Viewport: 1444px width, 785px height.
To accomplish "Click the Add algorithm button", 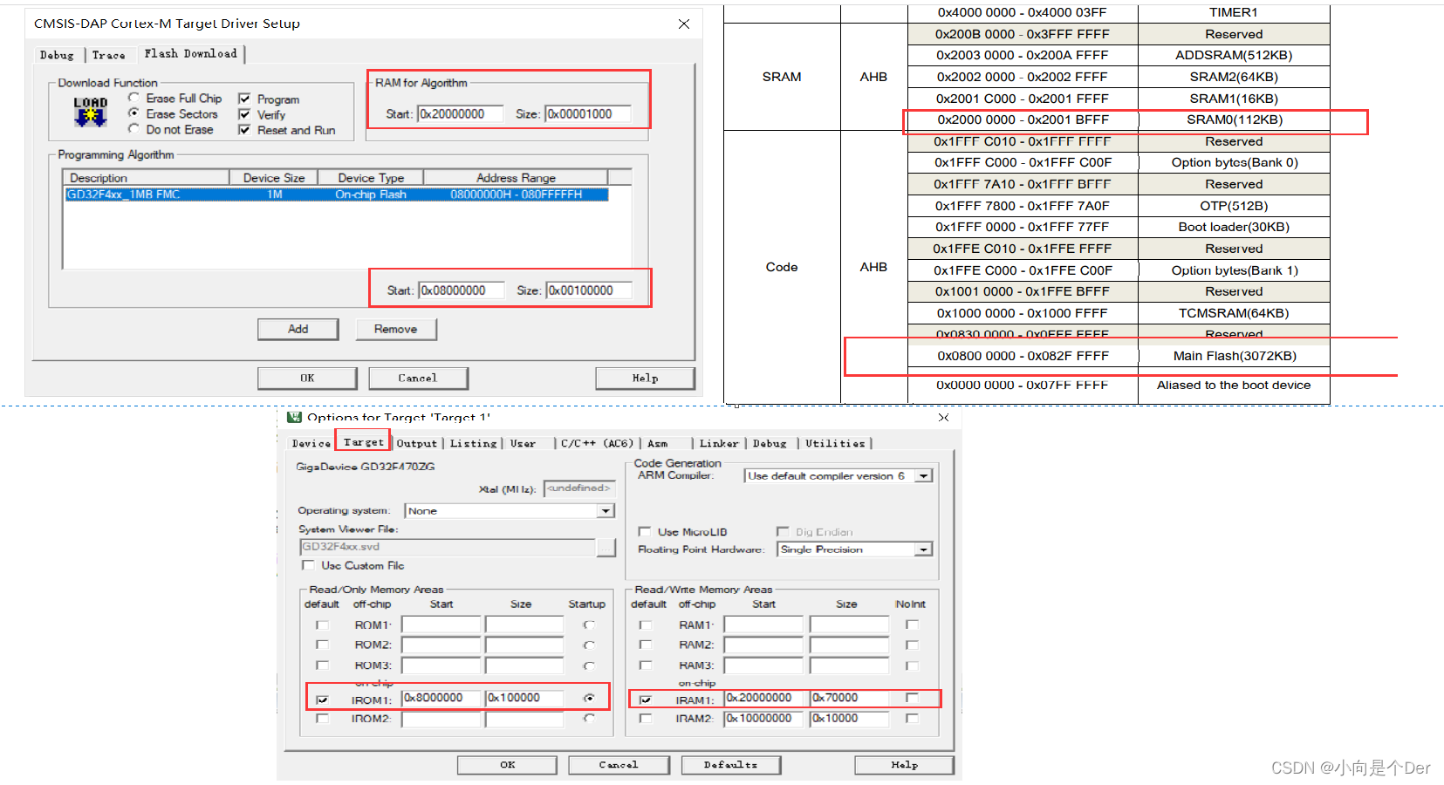I will click(x=298, y=329).
